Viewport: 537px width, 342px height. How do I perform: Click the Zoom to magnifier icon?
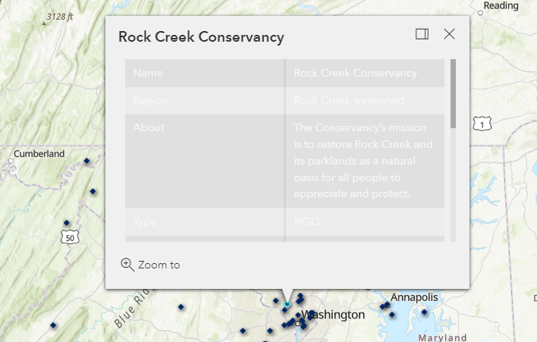click(x=127, y=265)
